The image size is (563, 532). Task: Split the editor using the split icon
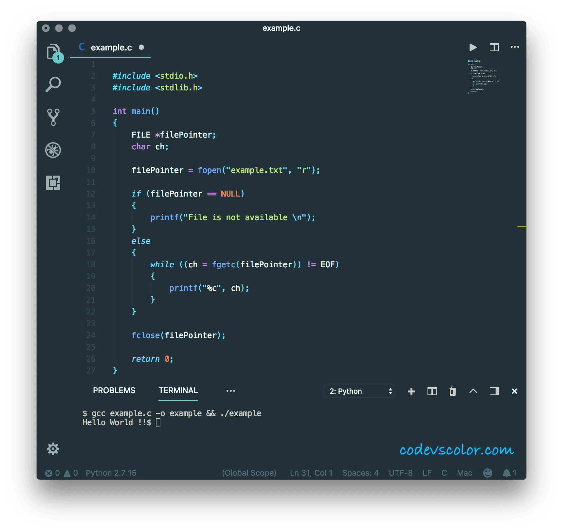(494, 47)
